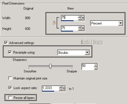
Task: Toggle the Advanced settings checkbox
Action: tap(6, 43)
